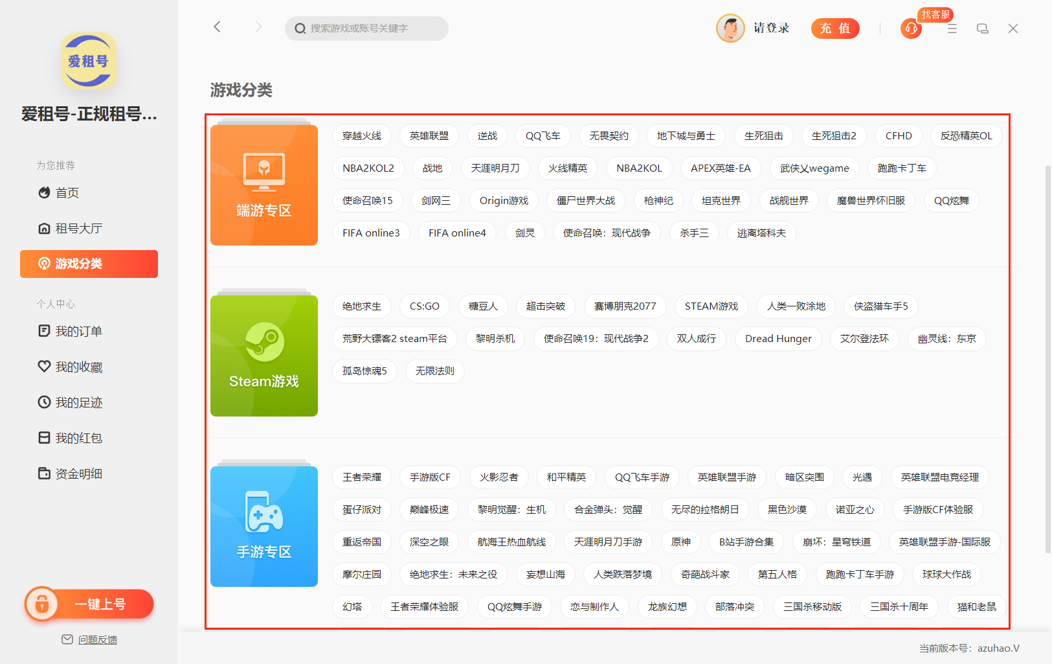Pick the 坦克世界 game tag

721,201
